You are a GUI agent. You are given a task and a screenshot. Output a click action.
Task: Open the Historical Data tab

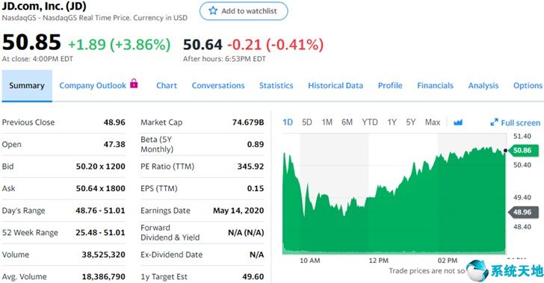pyautogui.click(x=336, y=86)
